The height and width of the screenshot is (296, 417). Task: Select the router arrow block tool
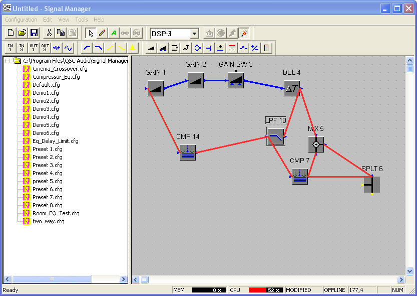click(174, 48)
